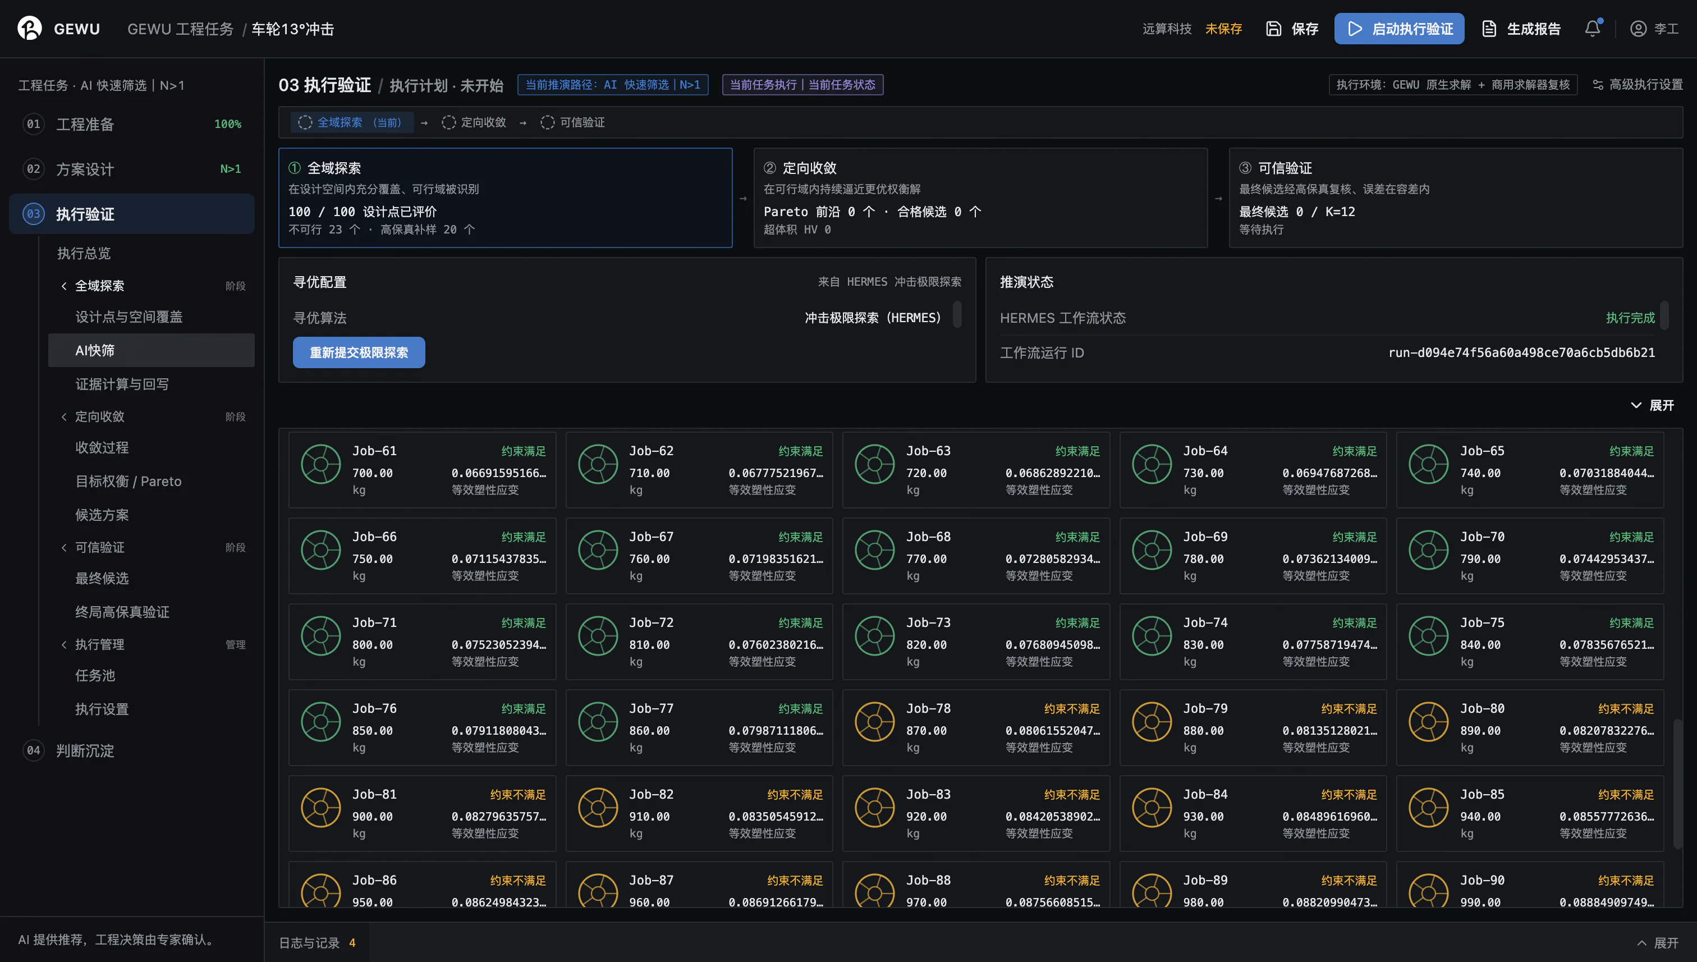Screen dimensions: 1697x962
Task: Click the Job-68 wheel icon
Action: 874,549
